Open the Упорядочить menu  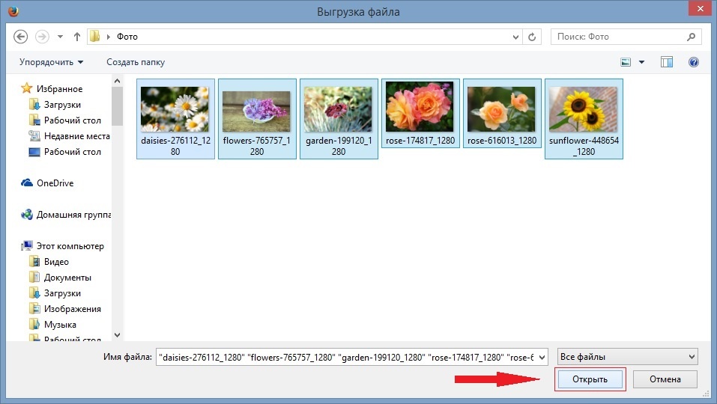point(51,62)
